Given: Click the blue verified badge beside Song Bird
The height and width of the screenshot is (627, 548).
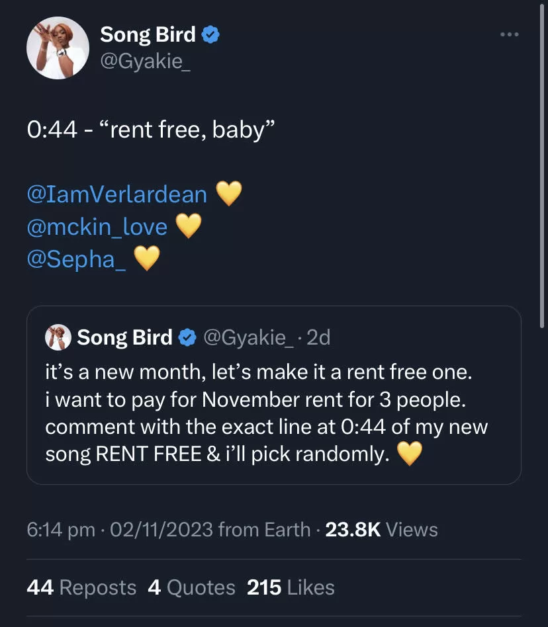Looking at the screenshot, I should point(210,35).
